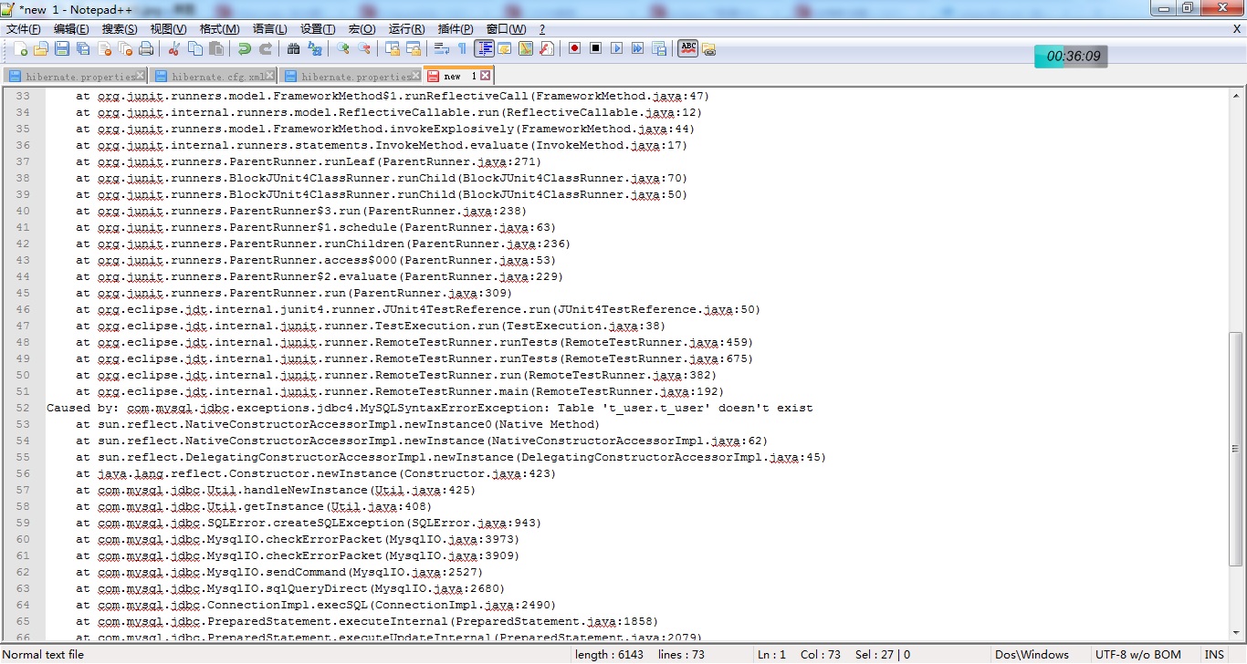Print the document using the printer icon
The width and height of the screenshot is (1247, 664).
pyautogui.click(x=146, y=48)
